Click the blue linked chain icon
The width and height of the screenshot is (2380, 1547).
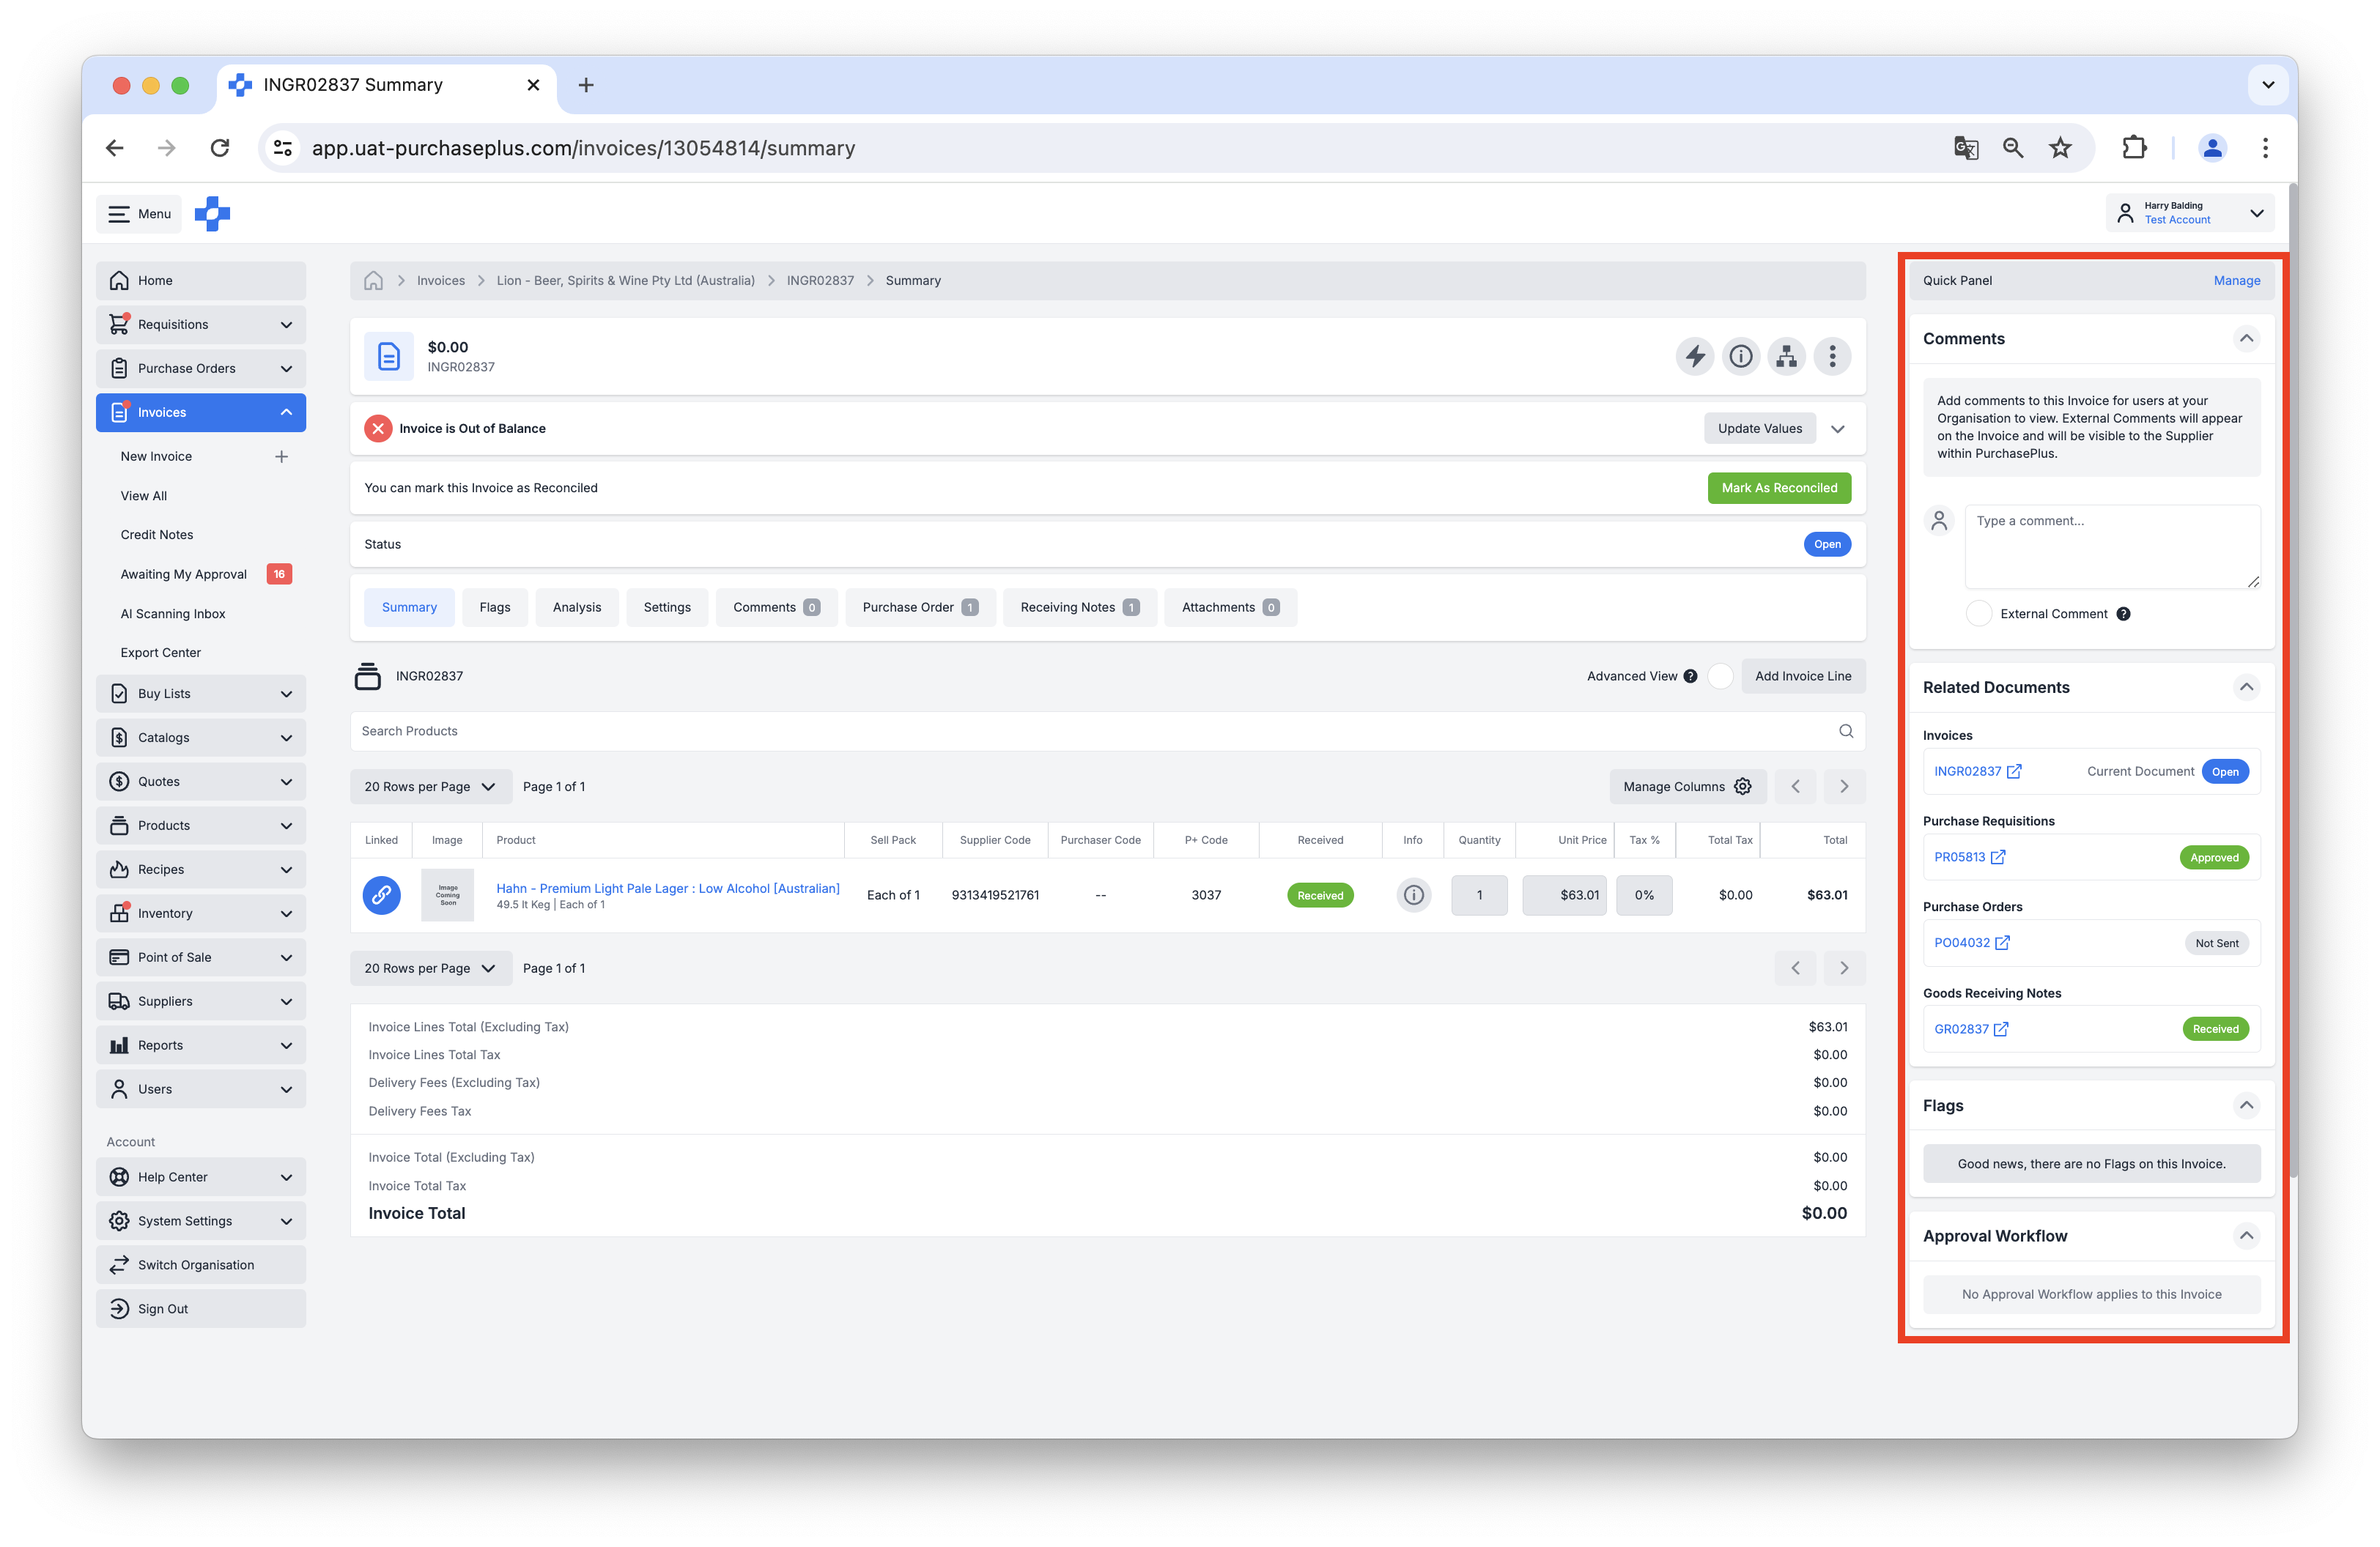(x=381, y=895)
